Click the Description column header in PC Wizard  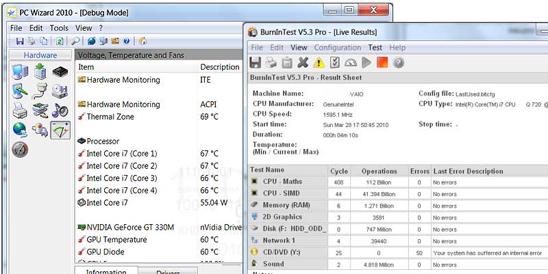click(219, 67)
